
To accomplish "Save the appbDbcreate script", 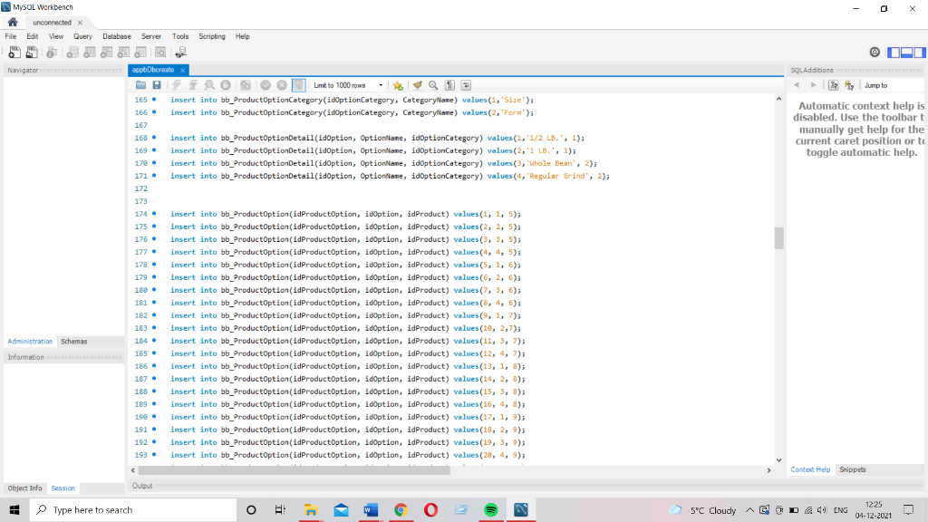I will (157, 84).
